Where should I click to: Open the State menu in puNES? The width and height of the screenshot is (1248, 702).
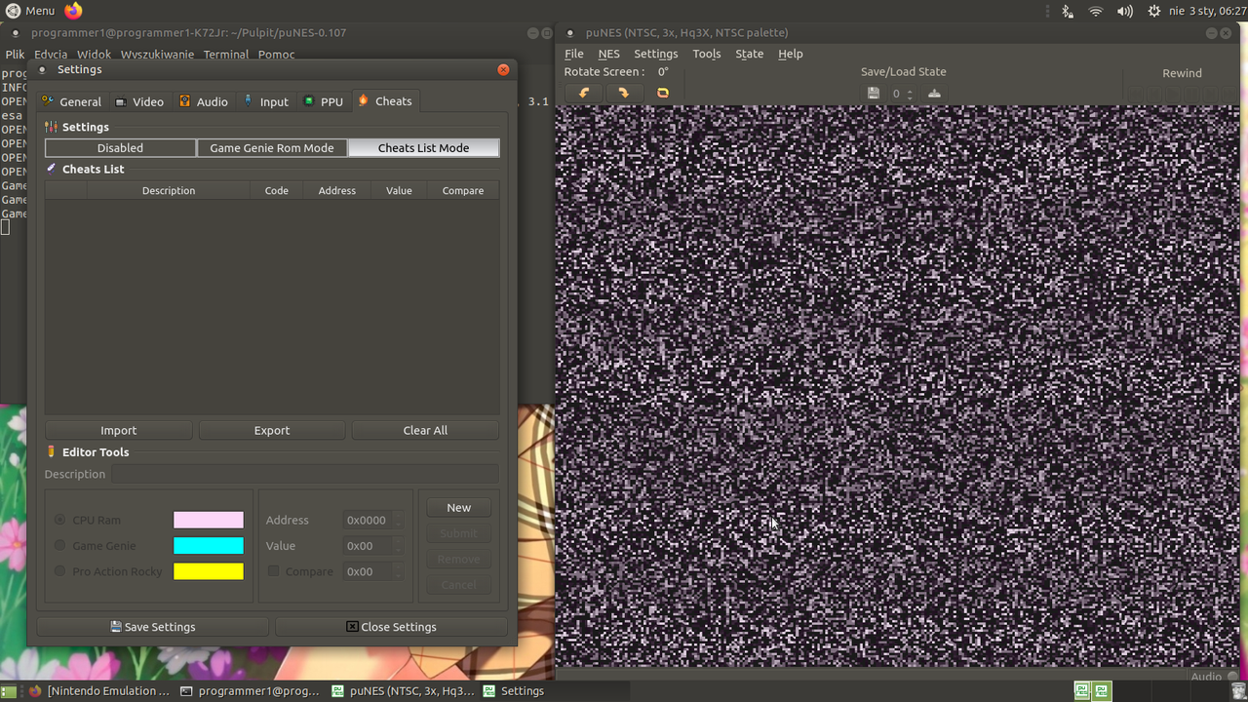(750, 54)
